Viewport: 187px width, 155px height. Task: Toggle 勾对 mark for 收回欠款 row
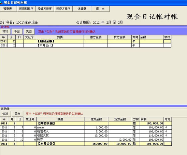(168, 135)
